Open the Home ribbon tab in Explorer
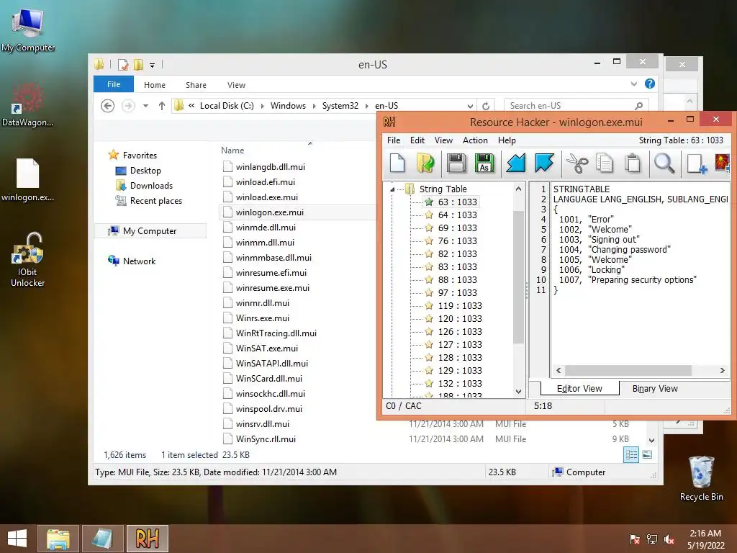This screenshot has width=737, height=553. (x=155, y=85)
